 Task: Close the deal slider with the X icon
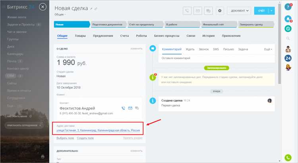43,7
